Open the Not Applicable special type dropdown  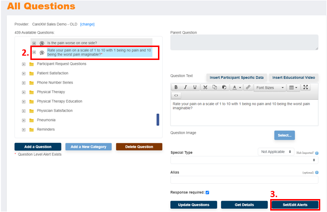coord(276,152)
